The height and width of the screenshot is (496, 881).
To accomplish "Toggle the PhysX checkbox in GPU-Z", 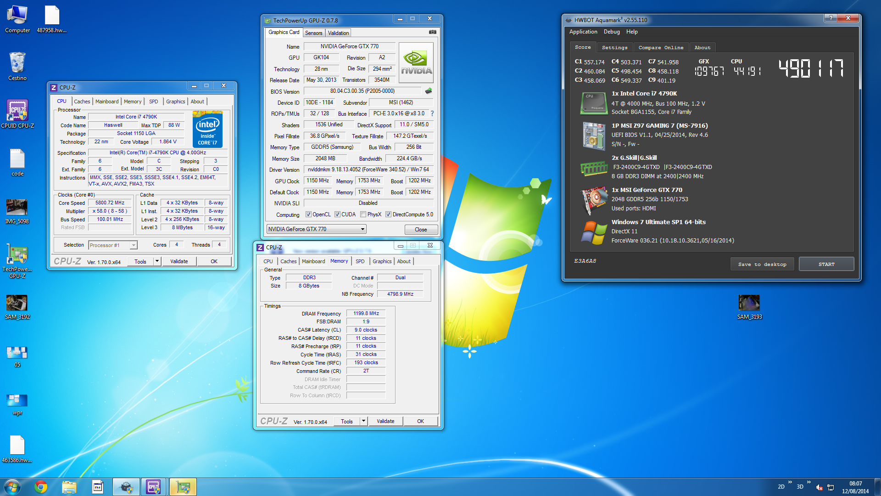I will tap(363, 214).
